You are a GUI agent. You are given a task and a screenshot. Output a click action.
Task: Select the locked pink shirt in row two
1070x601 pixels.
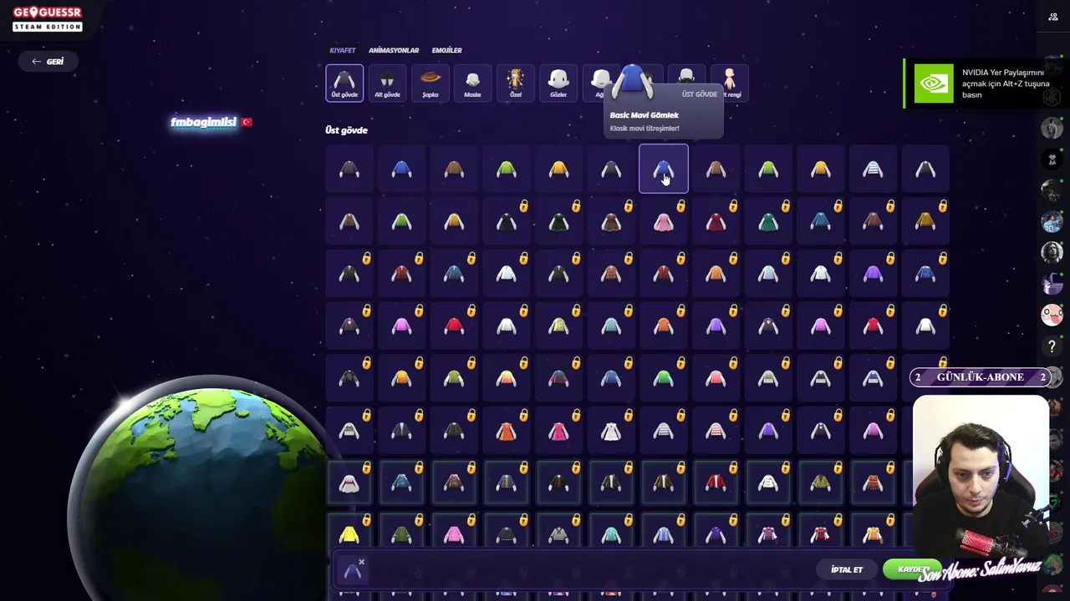point(664,221)
